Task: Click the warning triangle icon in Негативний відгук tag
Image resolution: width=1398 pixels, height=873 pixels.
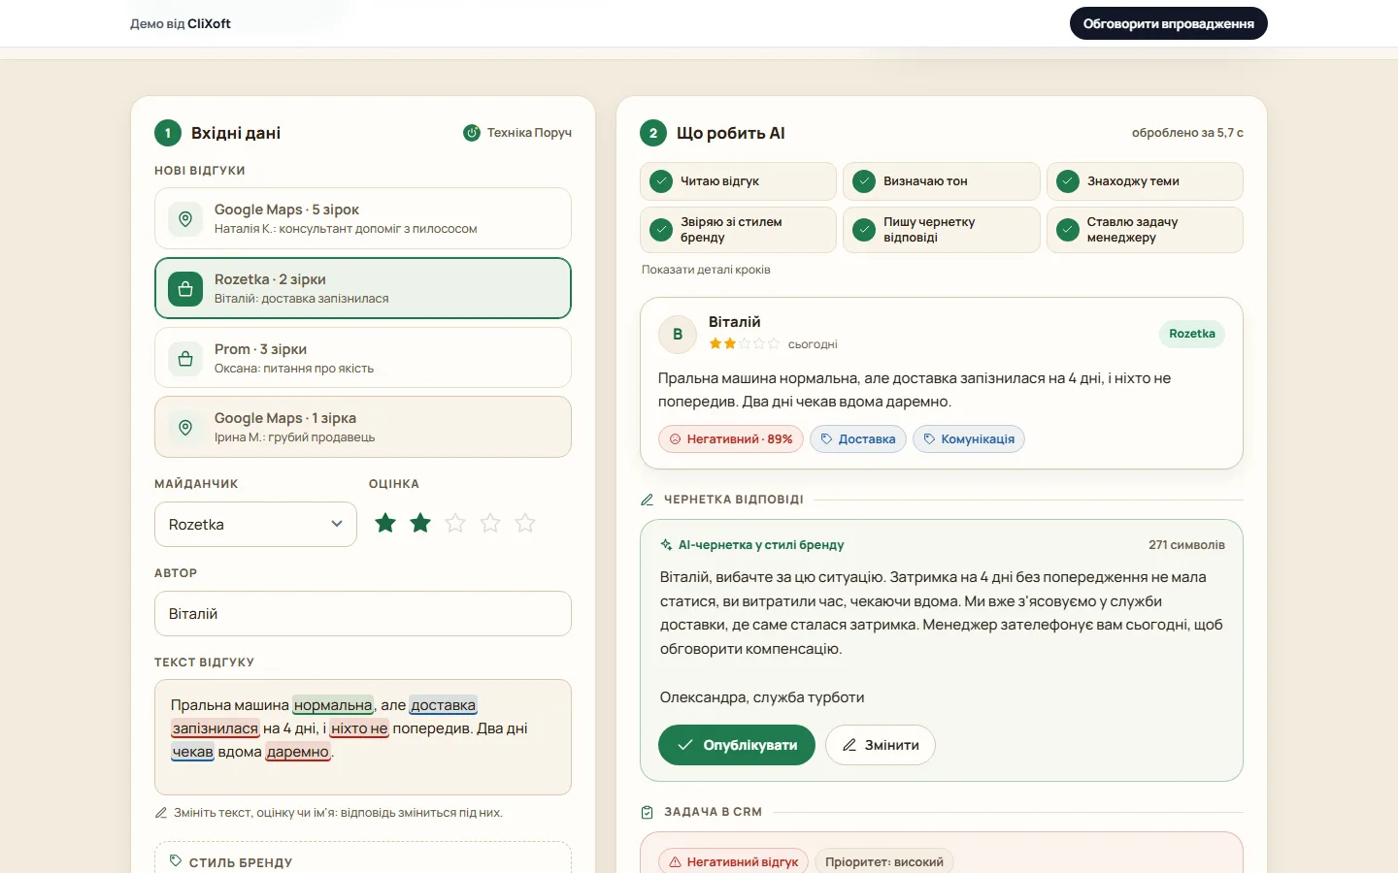Action: pyautogui.click(x=675, y=862)
